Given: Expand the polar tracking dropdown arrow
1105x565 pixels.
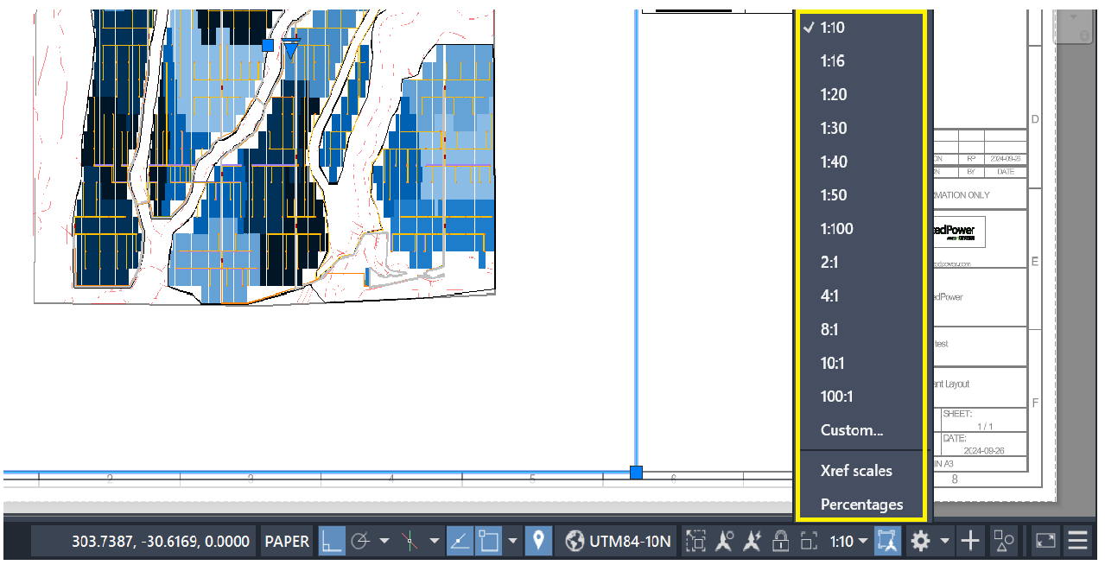Looking at the screenshot, I should click(384, 541).
